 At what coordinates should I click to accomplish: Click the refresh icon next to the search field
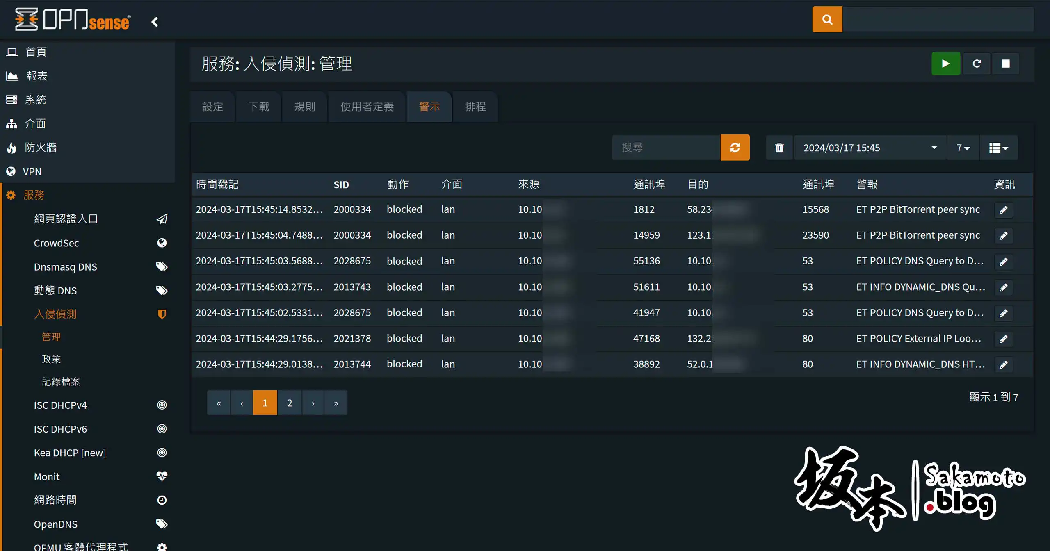coord(735,148)
